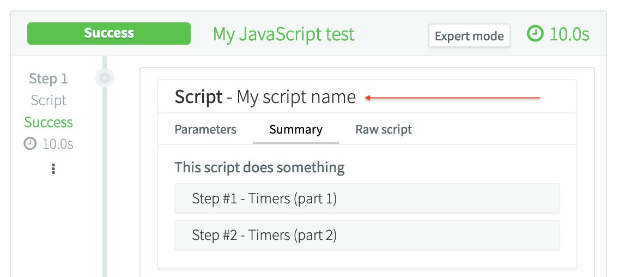Click the gray Script label in sidebar
This screenshot has height=277, width=619.
[48, 100]
